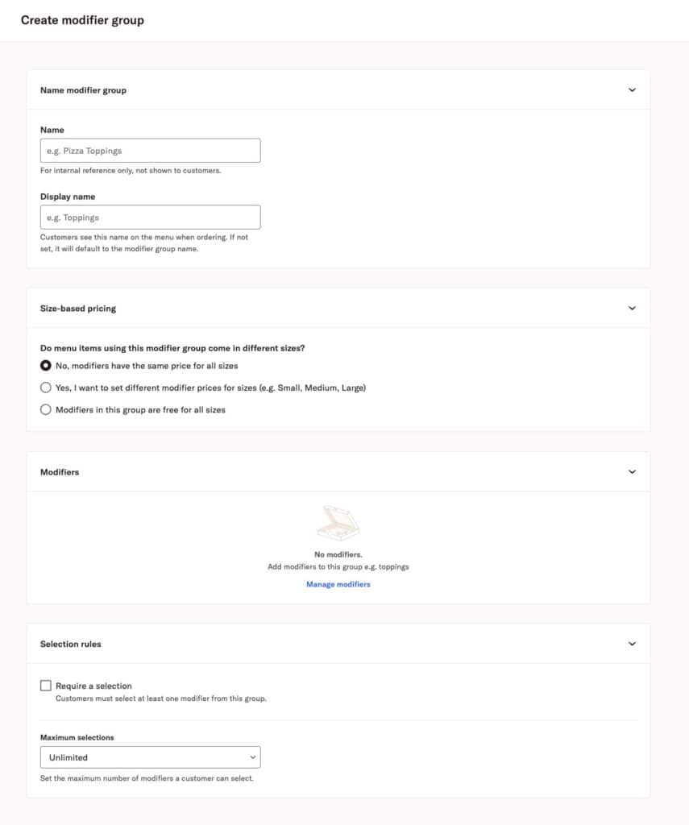
Task: Click the Name input field
Action: 150,150
